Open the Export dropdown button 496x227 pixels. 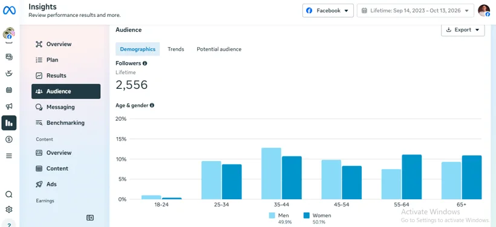point(463,30)
